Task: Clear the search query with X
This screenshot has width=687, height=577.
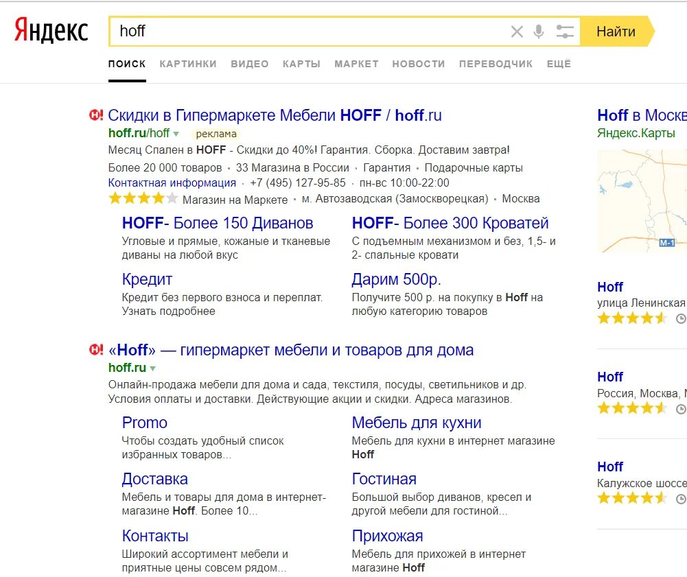Action: 517,32
